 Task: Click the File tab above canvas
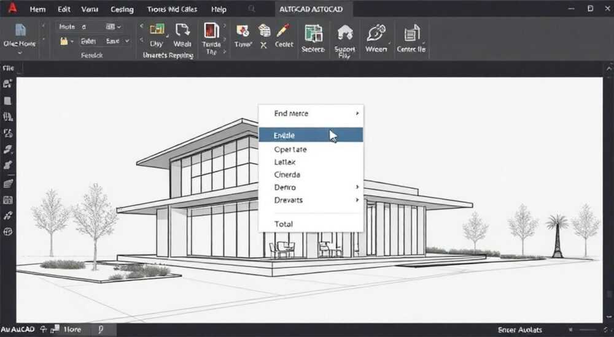coord(8,68)
